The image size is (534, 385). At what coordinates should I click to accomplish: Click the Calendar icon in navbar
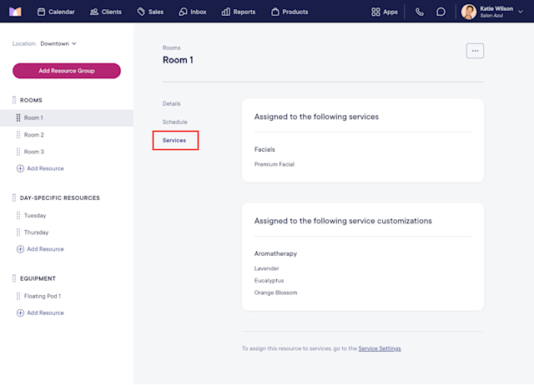[41, 12]
